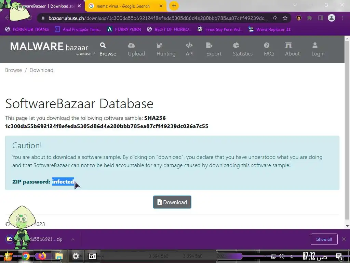Screen dimensions: 350x263
Task: Open the notification center icon
Action: point(339,256)
